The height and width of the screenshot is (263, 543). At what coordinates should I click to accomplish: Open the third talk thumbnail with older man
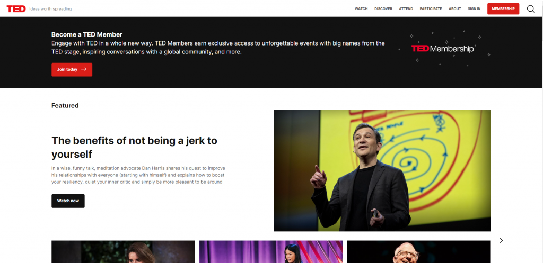click(x=418, y=252)
